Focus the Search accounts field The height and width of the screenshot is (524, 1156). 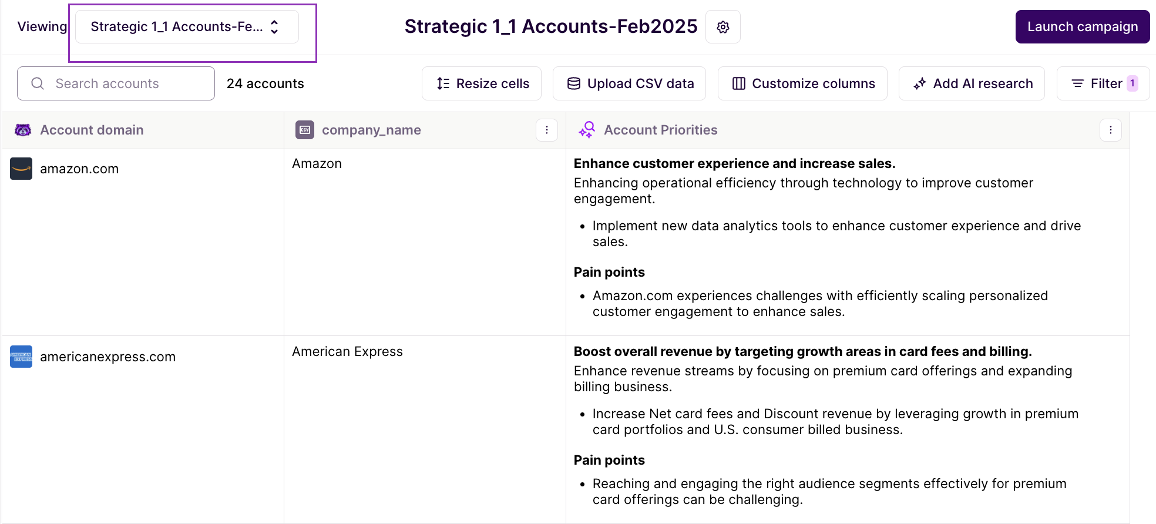click(126, 83)
